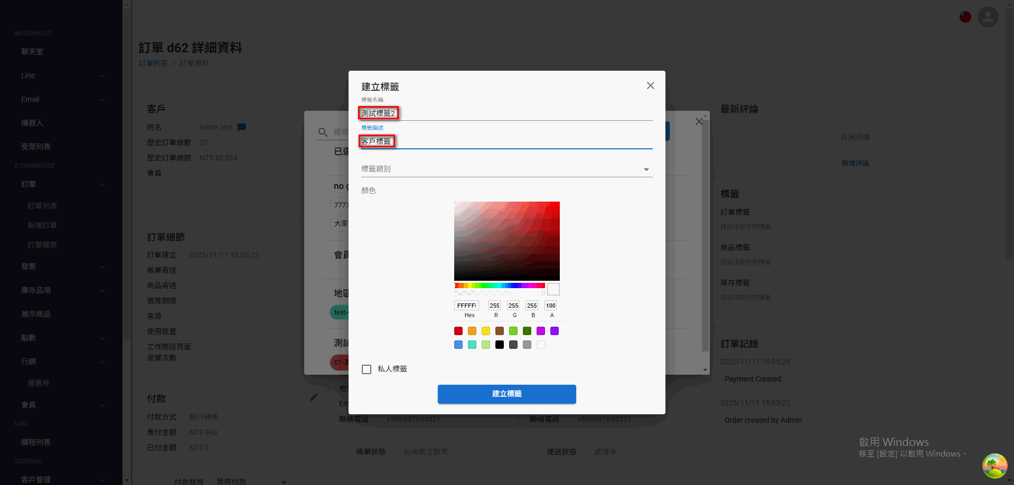Viewport: 1014px width, 485px height.
Task: Close the tag selection dialog behind
Action: 699,121
